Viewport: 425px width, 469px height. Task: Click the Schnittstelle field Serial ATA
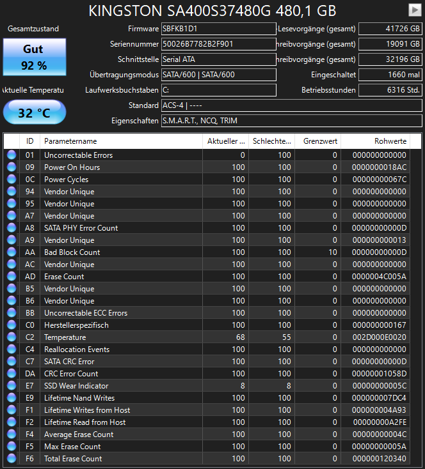click(x=218, y=59)
